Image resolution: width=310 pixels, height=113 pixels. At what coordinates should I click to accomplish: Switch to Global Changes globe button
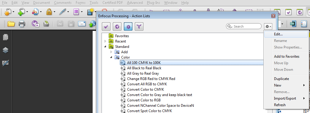117,26
